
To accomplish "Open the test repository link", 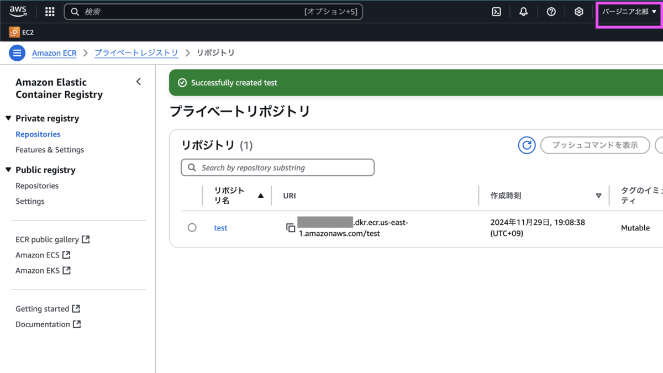I will point(220,228).
